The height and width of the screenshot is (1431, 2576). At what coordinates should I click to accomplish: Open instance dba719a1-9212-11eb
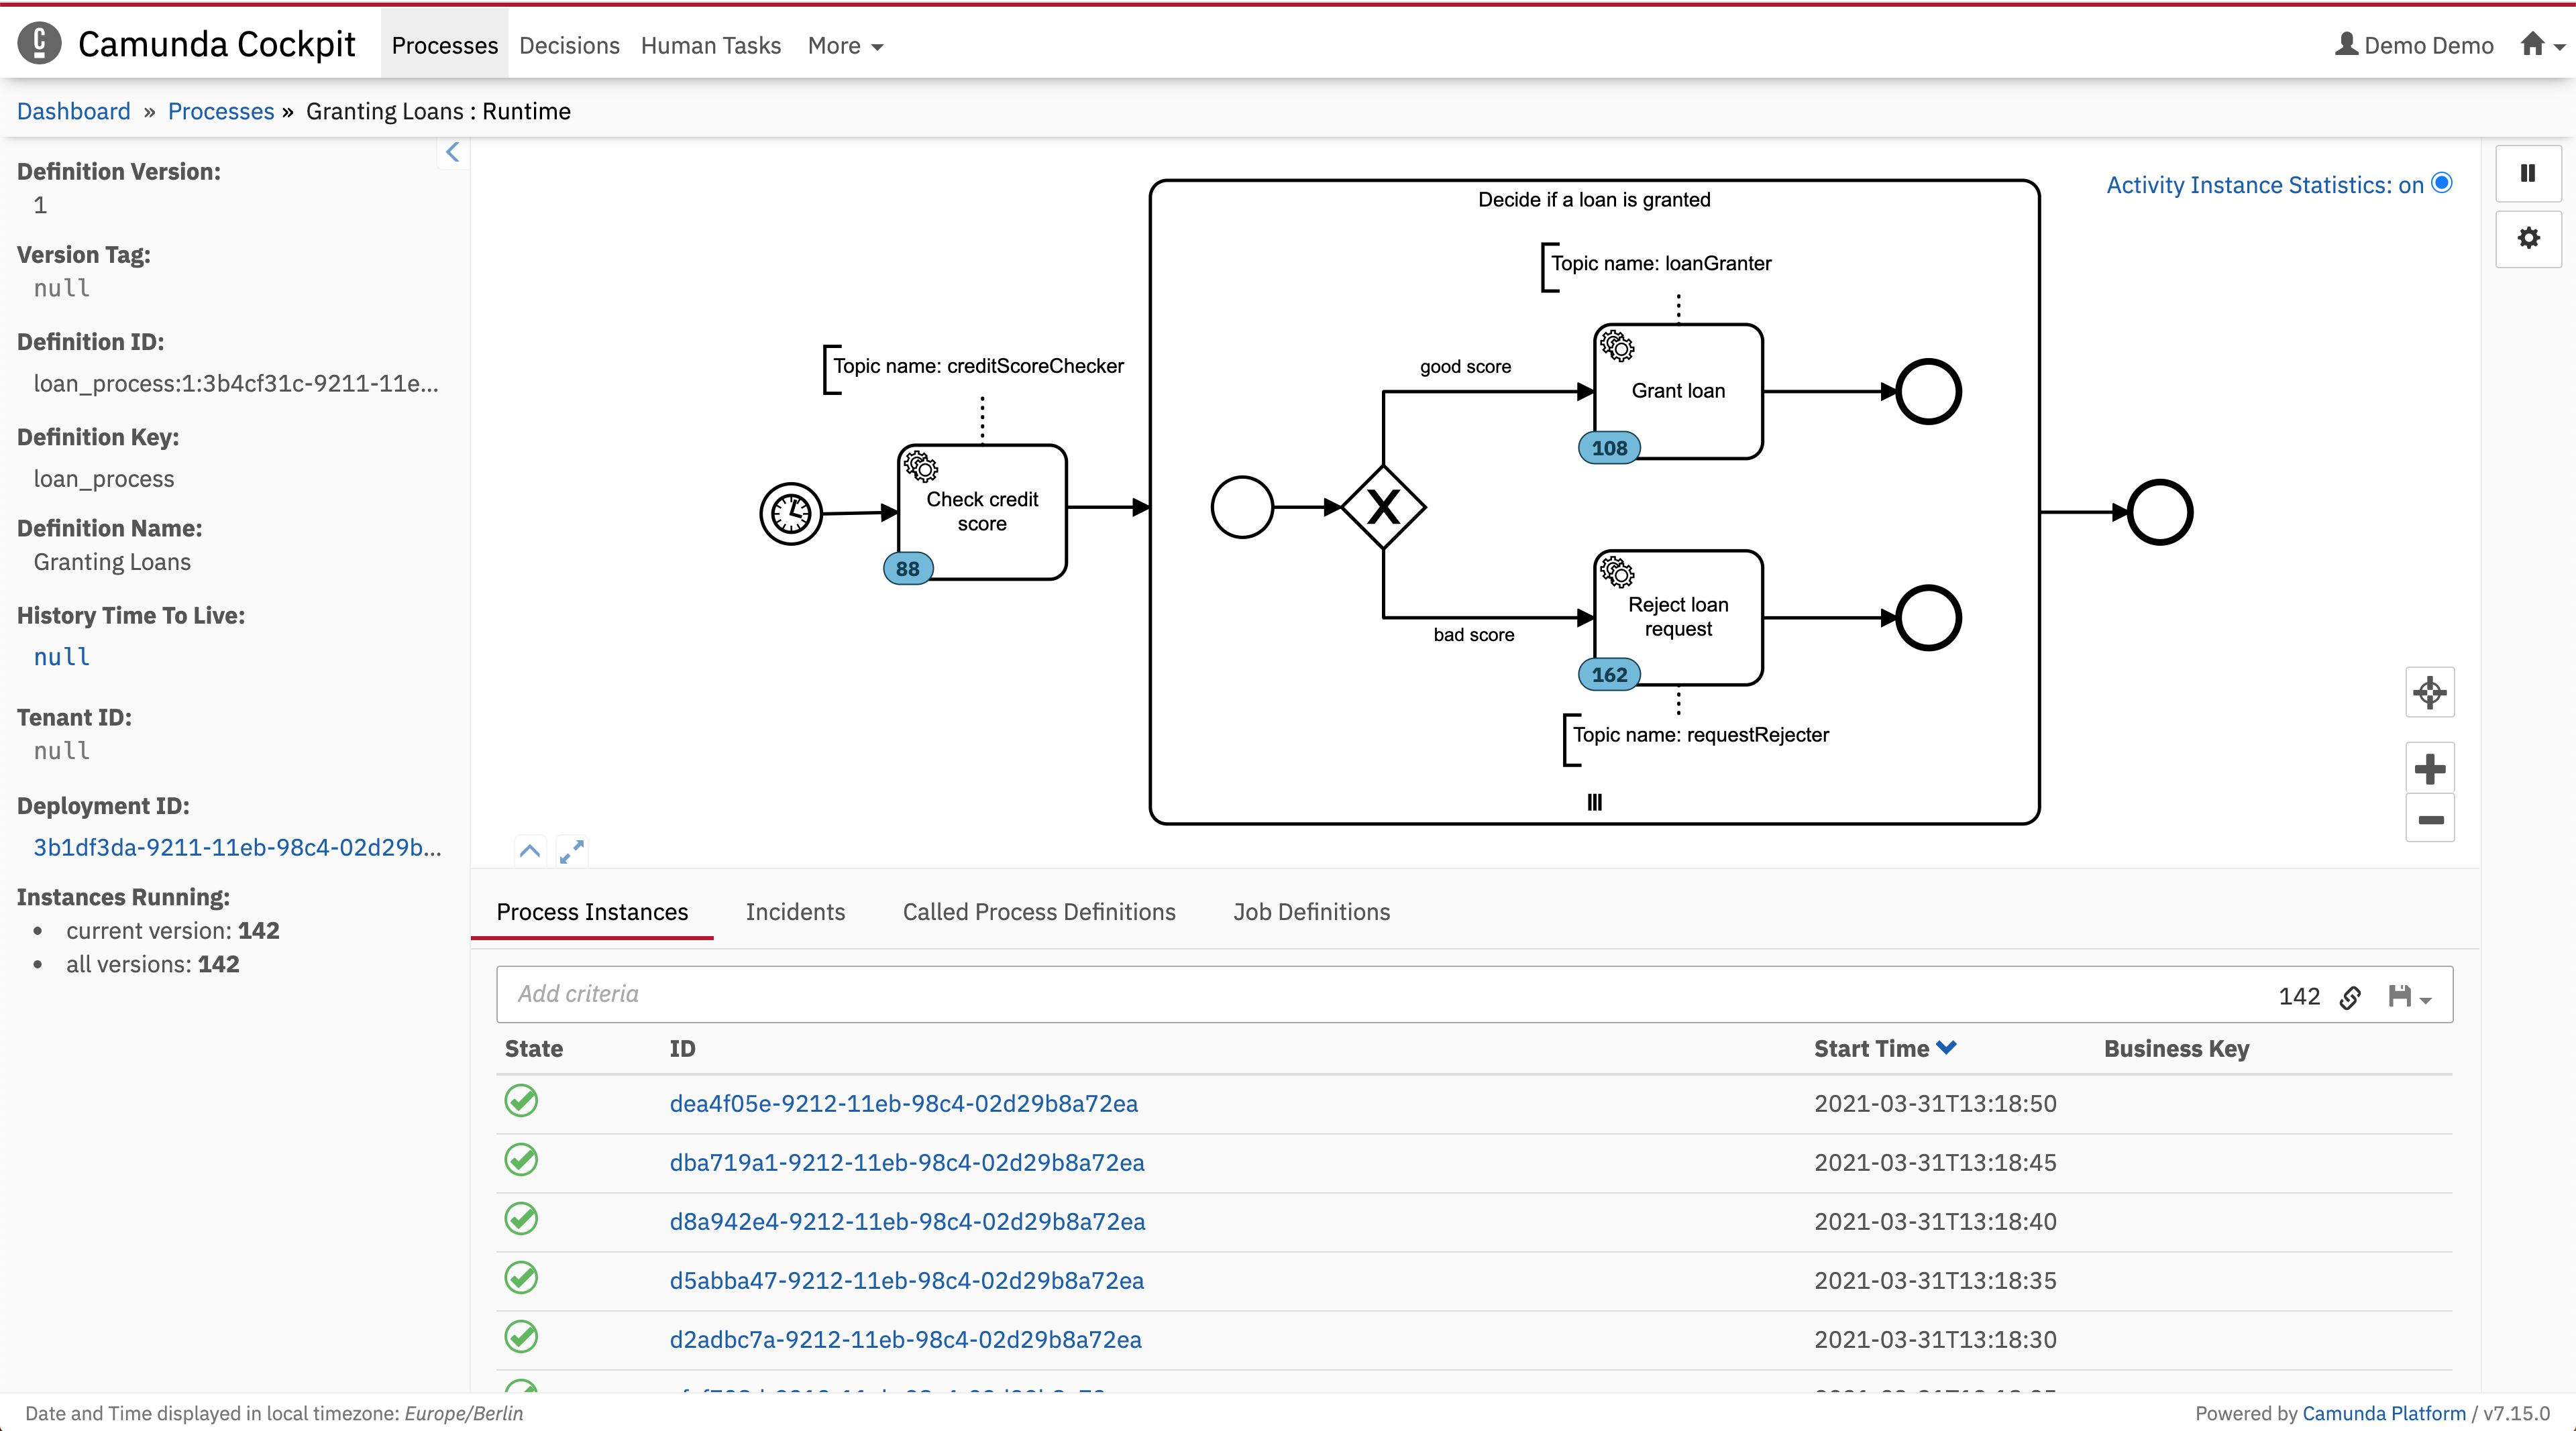click(906, 1162)
